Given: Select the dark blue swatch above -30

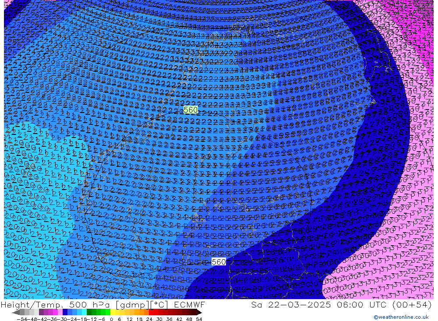Looking at the screenshot, I should pyautogui.click(x=65, y=312).
